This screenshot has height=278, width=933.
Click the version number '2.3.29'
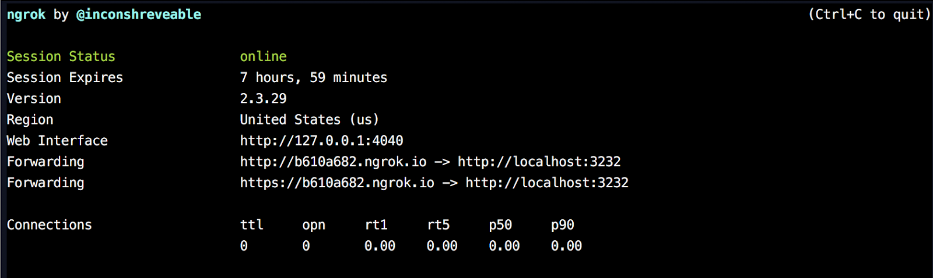[x=264, y=99]
